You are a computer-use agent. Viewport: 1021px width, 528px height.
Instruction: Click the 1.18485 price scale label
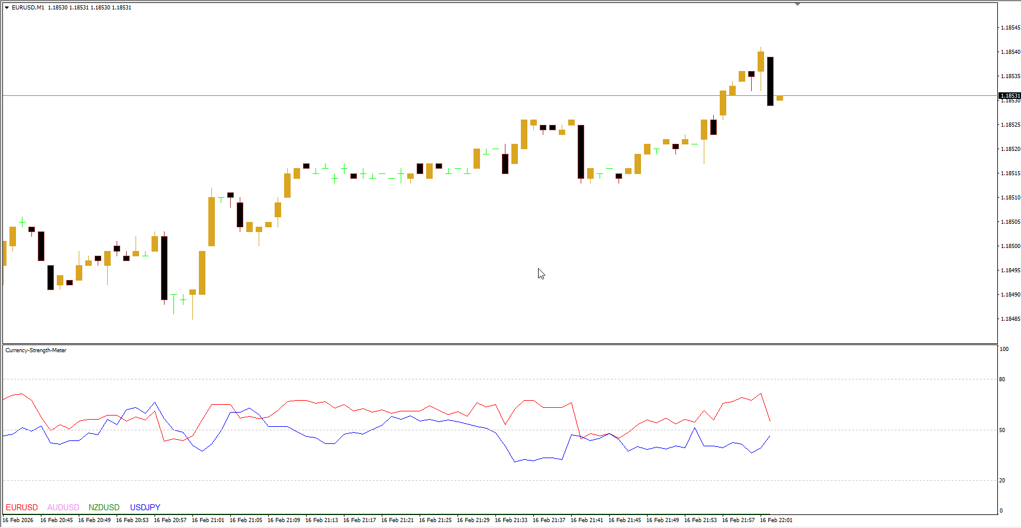(x=1010, y=319)
